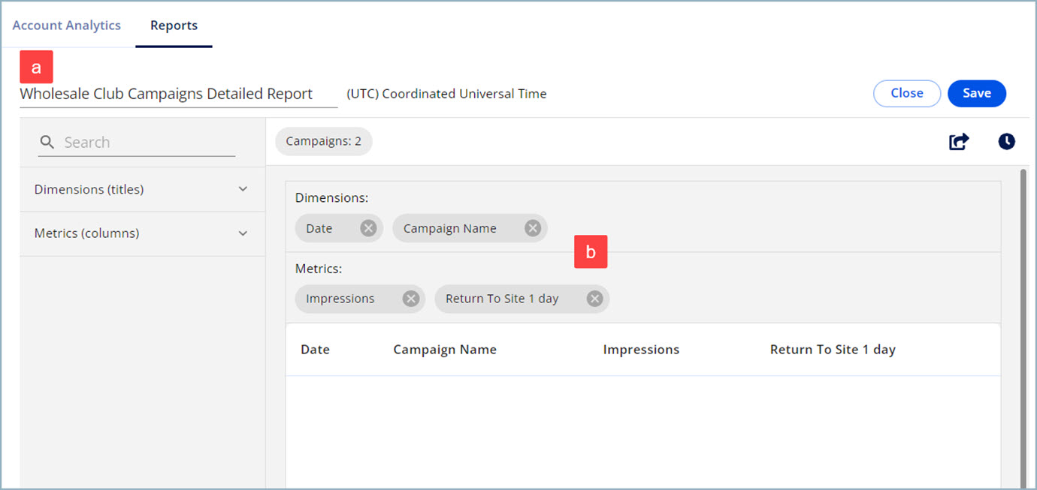Click the report name input field

179,95
